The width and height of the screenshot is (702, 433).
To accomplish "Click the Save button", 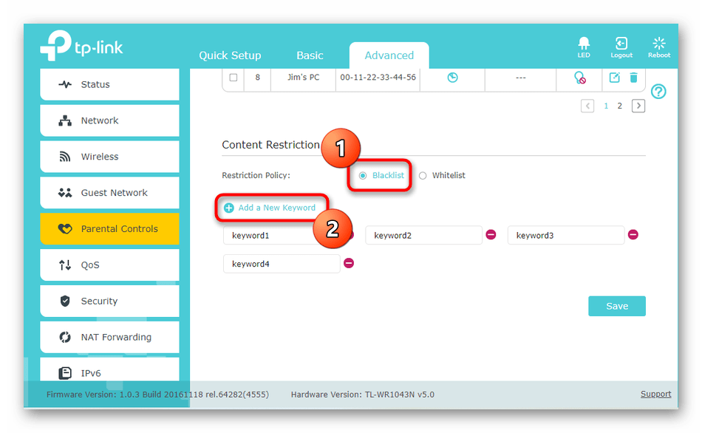I will point(616,306).
